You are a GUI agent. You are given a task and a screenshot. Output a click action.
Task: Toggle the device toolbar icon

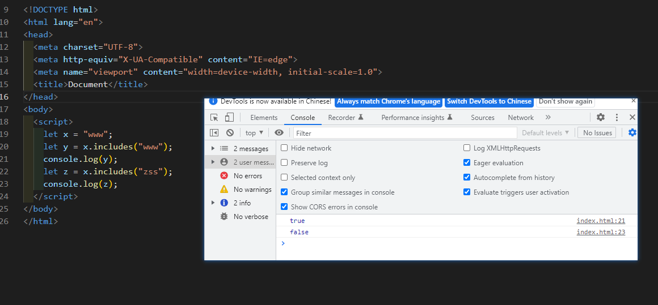(229, 118)
